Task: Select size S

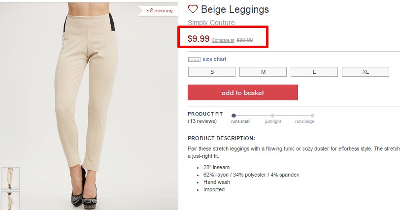Action: point(212,72)
